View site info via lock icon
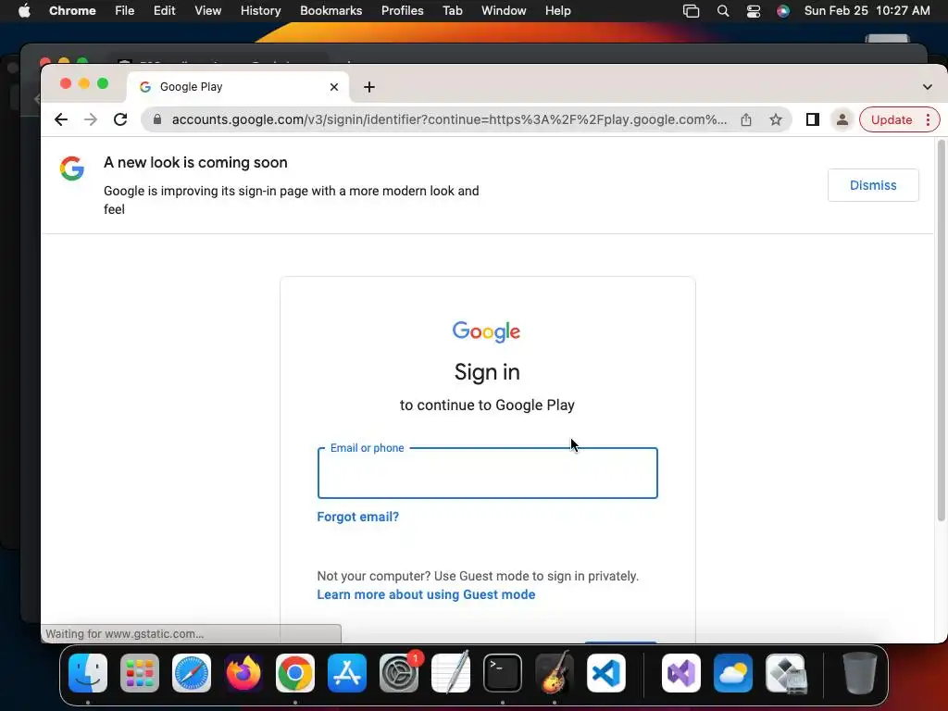This screenshot has height=711, width=948. coord(157,119)
